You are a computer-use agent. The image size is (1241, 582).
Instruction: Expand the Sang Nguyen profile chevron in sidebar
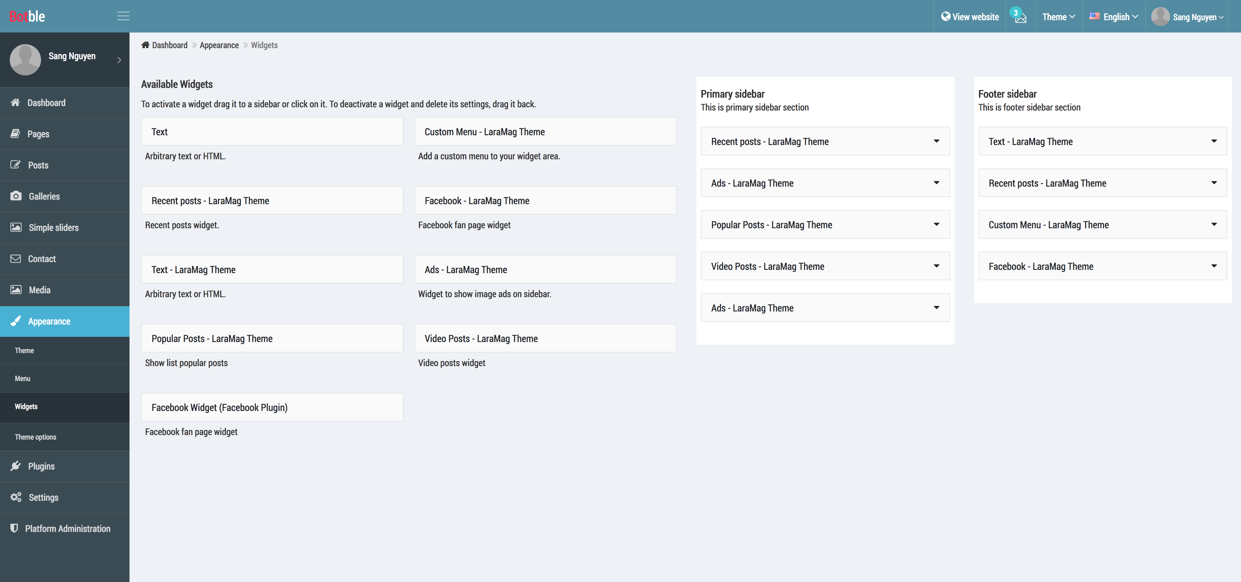click(119, 60)
